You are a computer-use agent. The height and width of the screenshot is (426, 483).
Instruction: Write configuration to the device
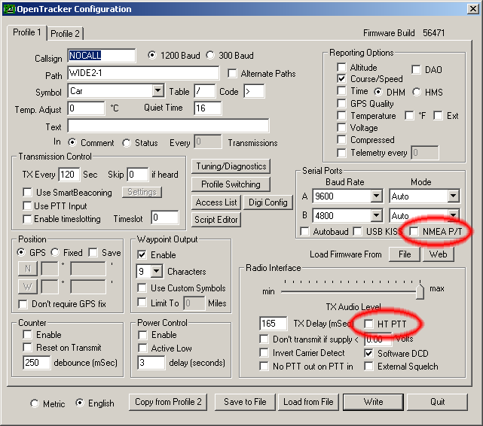coord(373,402)
